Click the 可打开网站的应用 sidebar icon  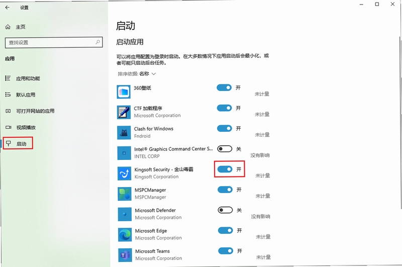click(x=8, y=111)
